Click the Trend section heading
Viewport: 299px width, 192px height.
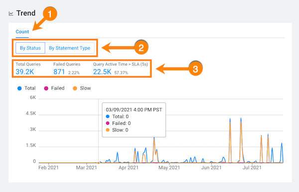coord(26,13)
